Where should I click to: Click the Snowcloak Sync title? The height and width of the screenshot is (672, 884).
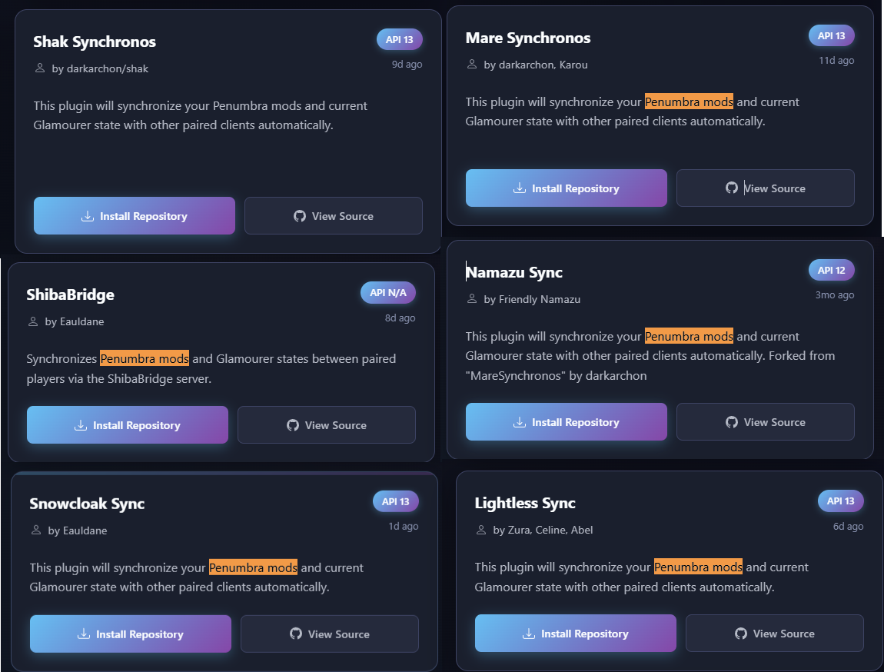click(x=87, y=504)
